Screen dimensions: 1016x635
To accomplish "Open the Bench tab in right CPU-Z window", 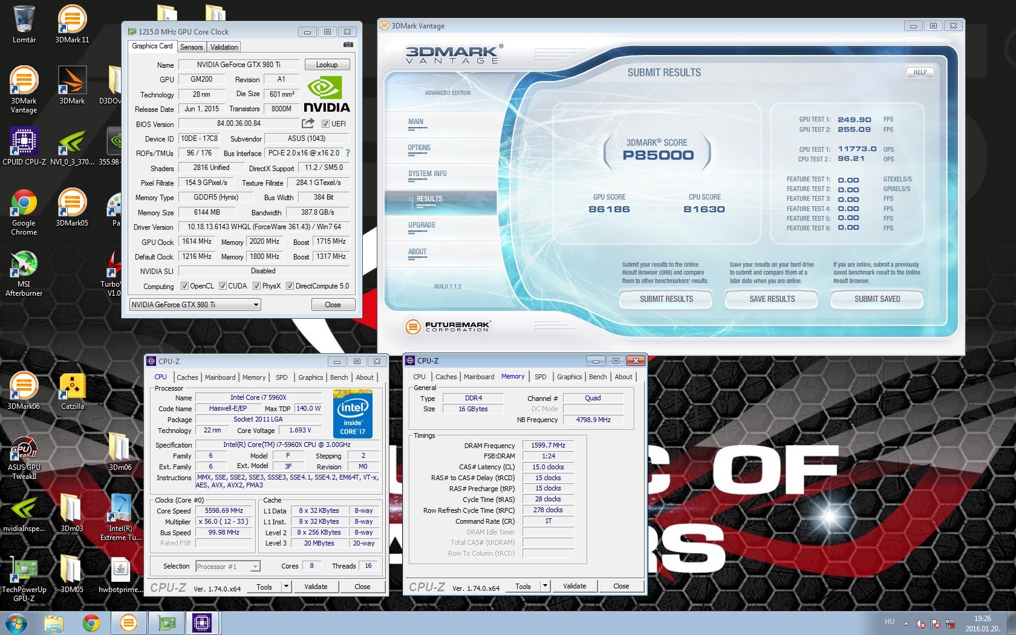I will point(598,377).
